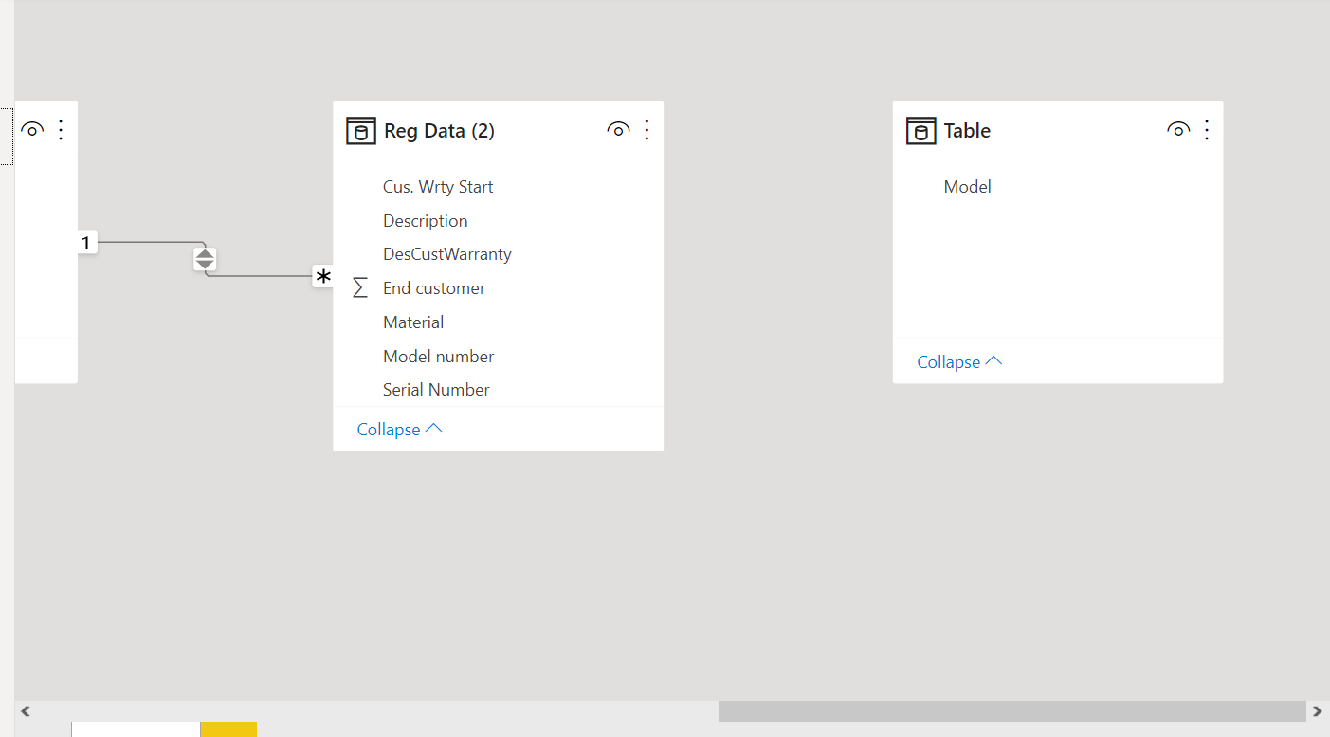Image resolution: width=1330 pixels, height=737 pixels.
Task: Toggle the eye icon on the cut-off left table
Action: (32, 130)
